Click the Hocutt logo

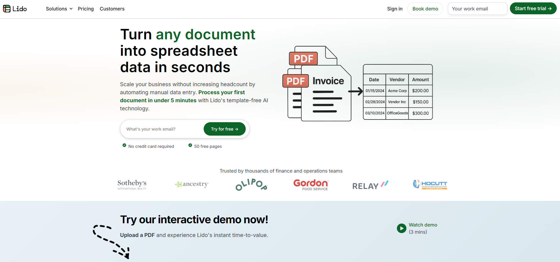point(430,185)
